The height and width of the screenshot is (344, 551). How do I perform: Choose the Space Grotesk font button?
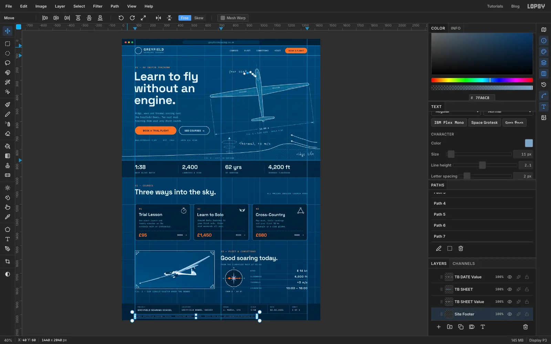[484, 122]
